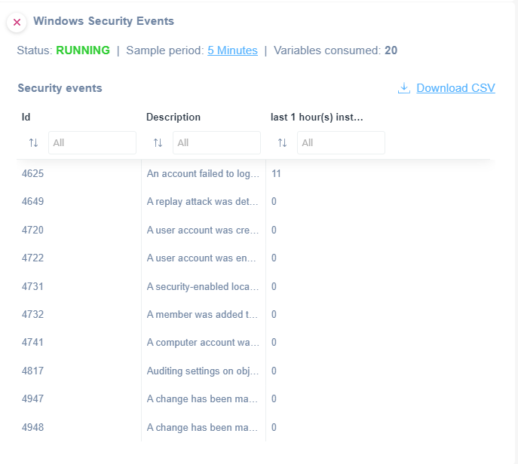
Task: Close the Windows Security Events panel
Action: click(17, 22)
